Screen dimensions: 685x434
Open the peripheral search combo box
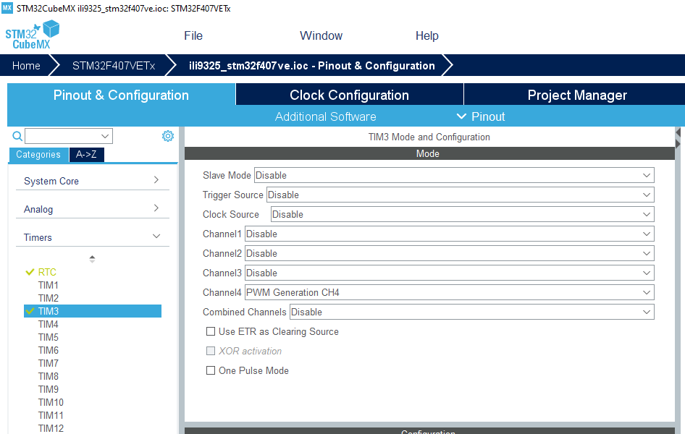pyautogui.click(x=69, y=136)
